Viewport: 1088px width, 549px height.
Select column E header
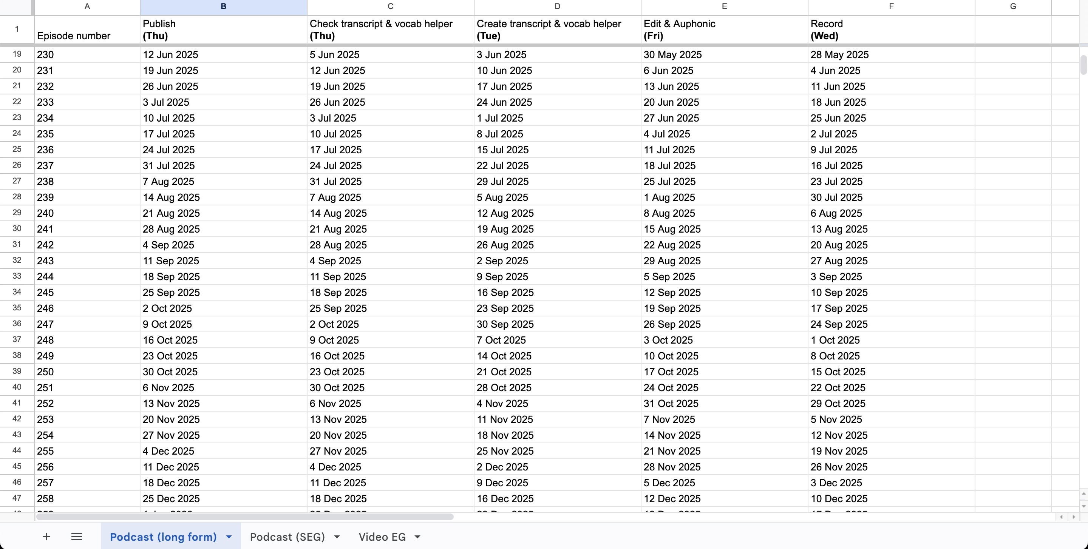(724, 6)
